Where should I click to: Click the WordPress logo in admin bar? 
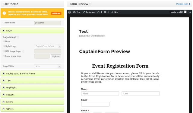tap(69, 12)
